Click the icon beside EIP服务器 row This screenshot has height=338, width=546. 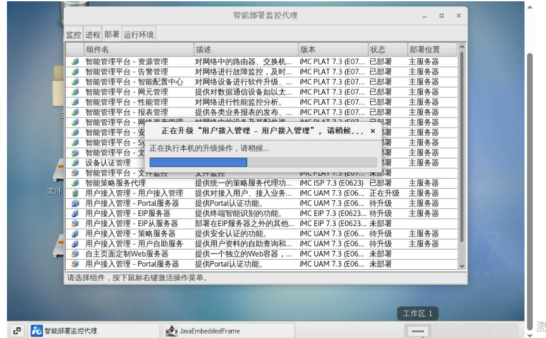tap(75, 213)
